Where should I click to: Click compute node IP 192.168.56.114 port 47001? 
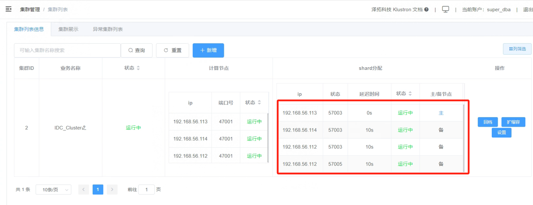click(x=190, y=139)
